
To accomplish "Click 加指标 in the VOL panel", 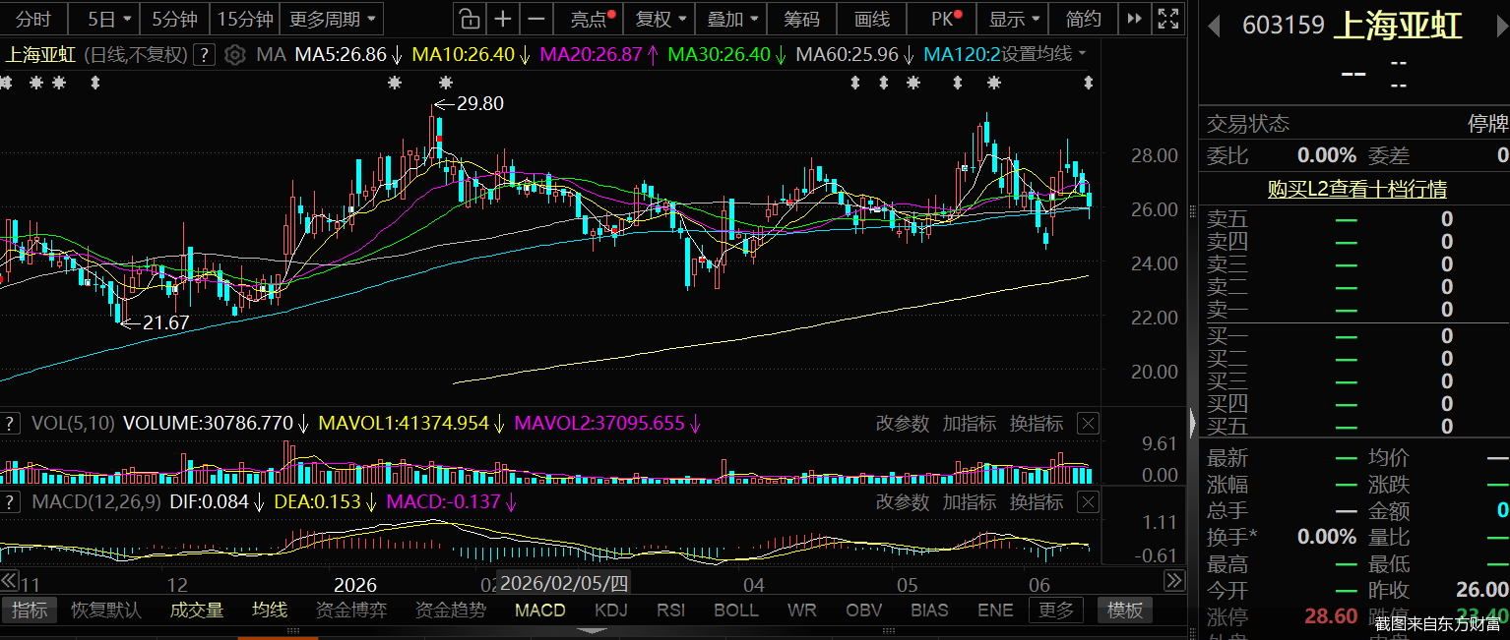I will (x=970, y=424).
